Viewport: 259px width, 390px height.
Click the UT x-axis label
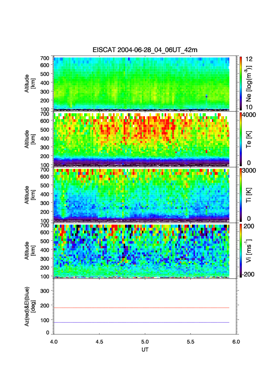(145, 350)
